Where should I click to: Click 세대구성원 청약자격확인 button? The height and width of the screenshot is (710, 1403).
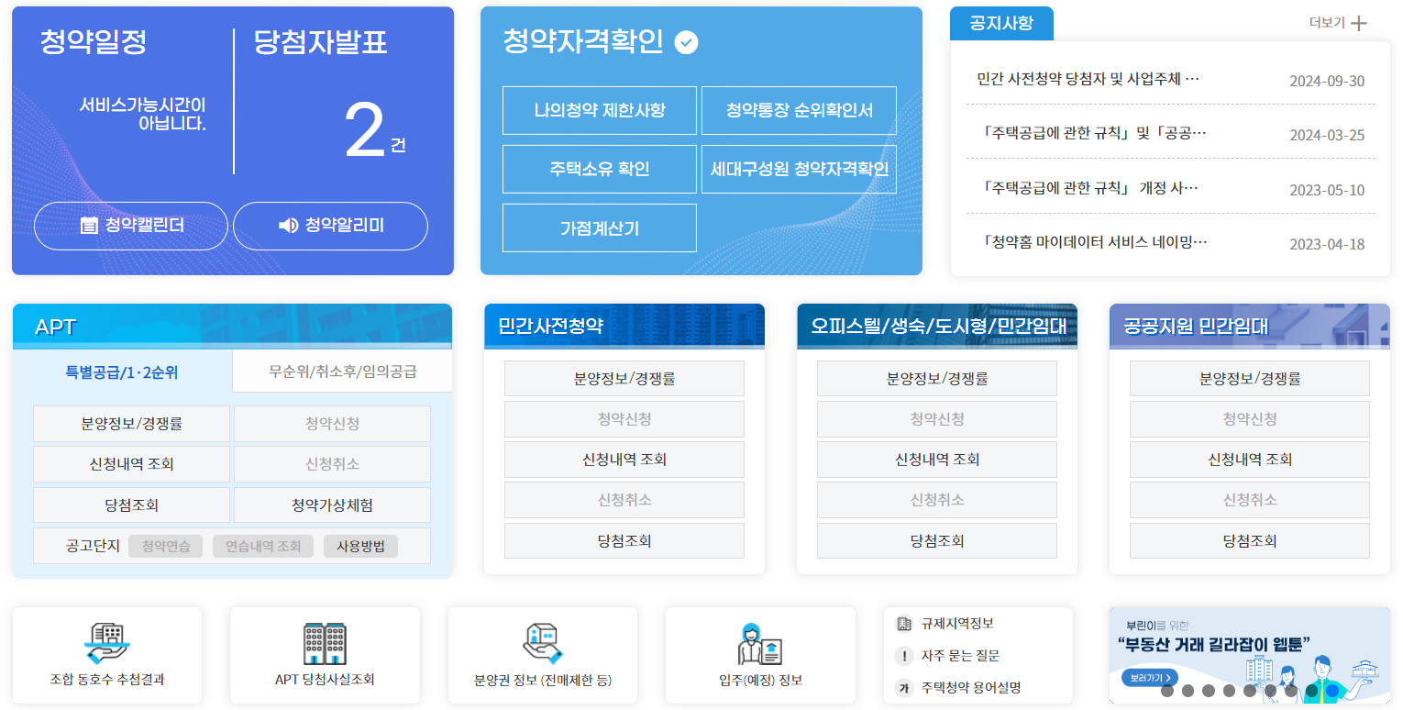coord(799,169)
